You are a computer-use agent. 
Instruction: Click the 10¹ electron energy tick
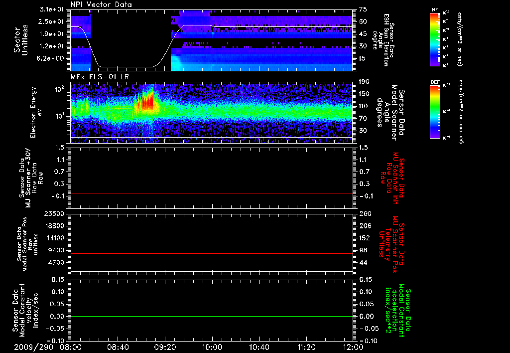click(x=60, y=116)
